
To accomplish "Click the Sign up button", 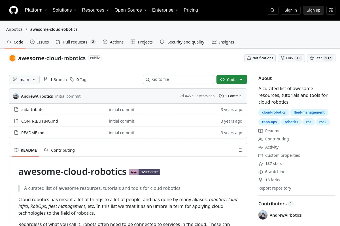I will 313,10.
